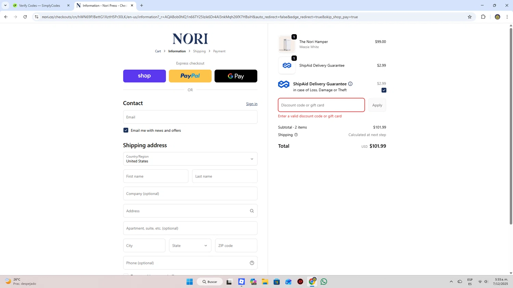Viewport: 513px width, 288px height.
Task: Open the Windows Start menu
Action: pyautogui.click(x=189, y=282)
